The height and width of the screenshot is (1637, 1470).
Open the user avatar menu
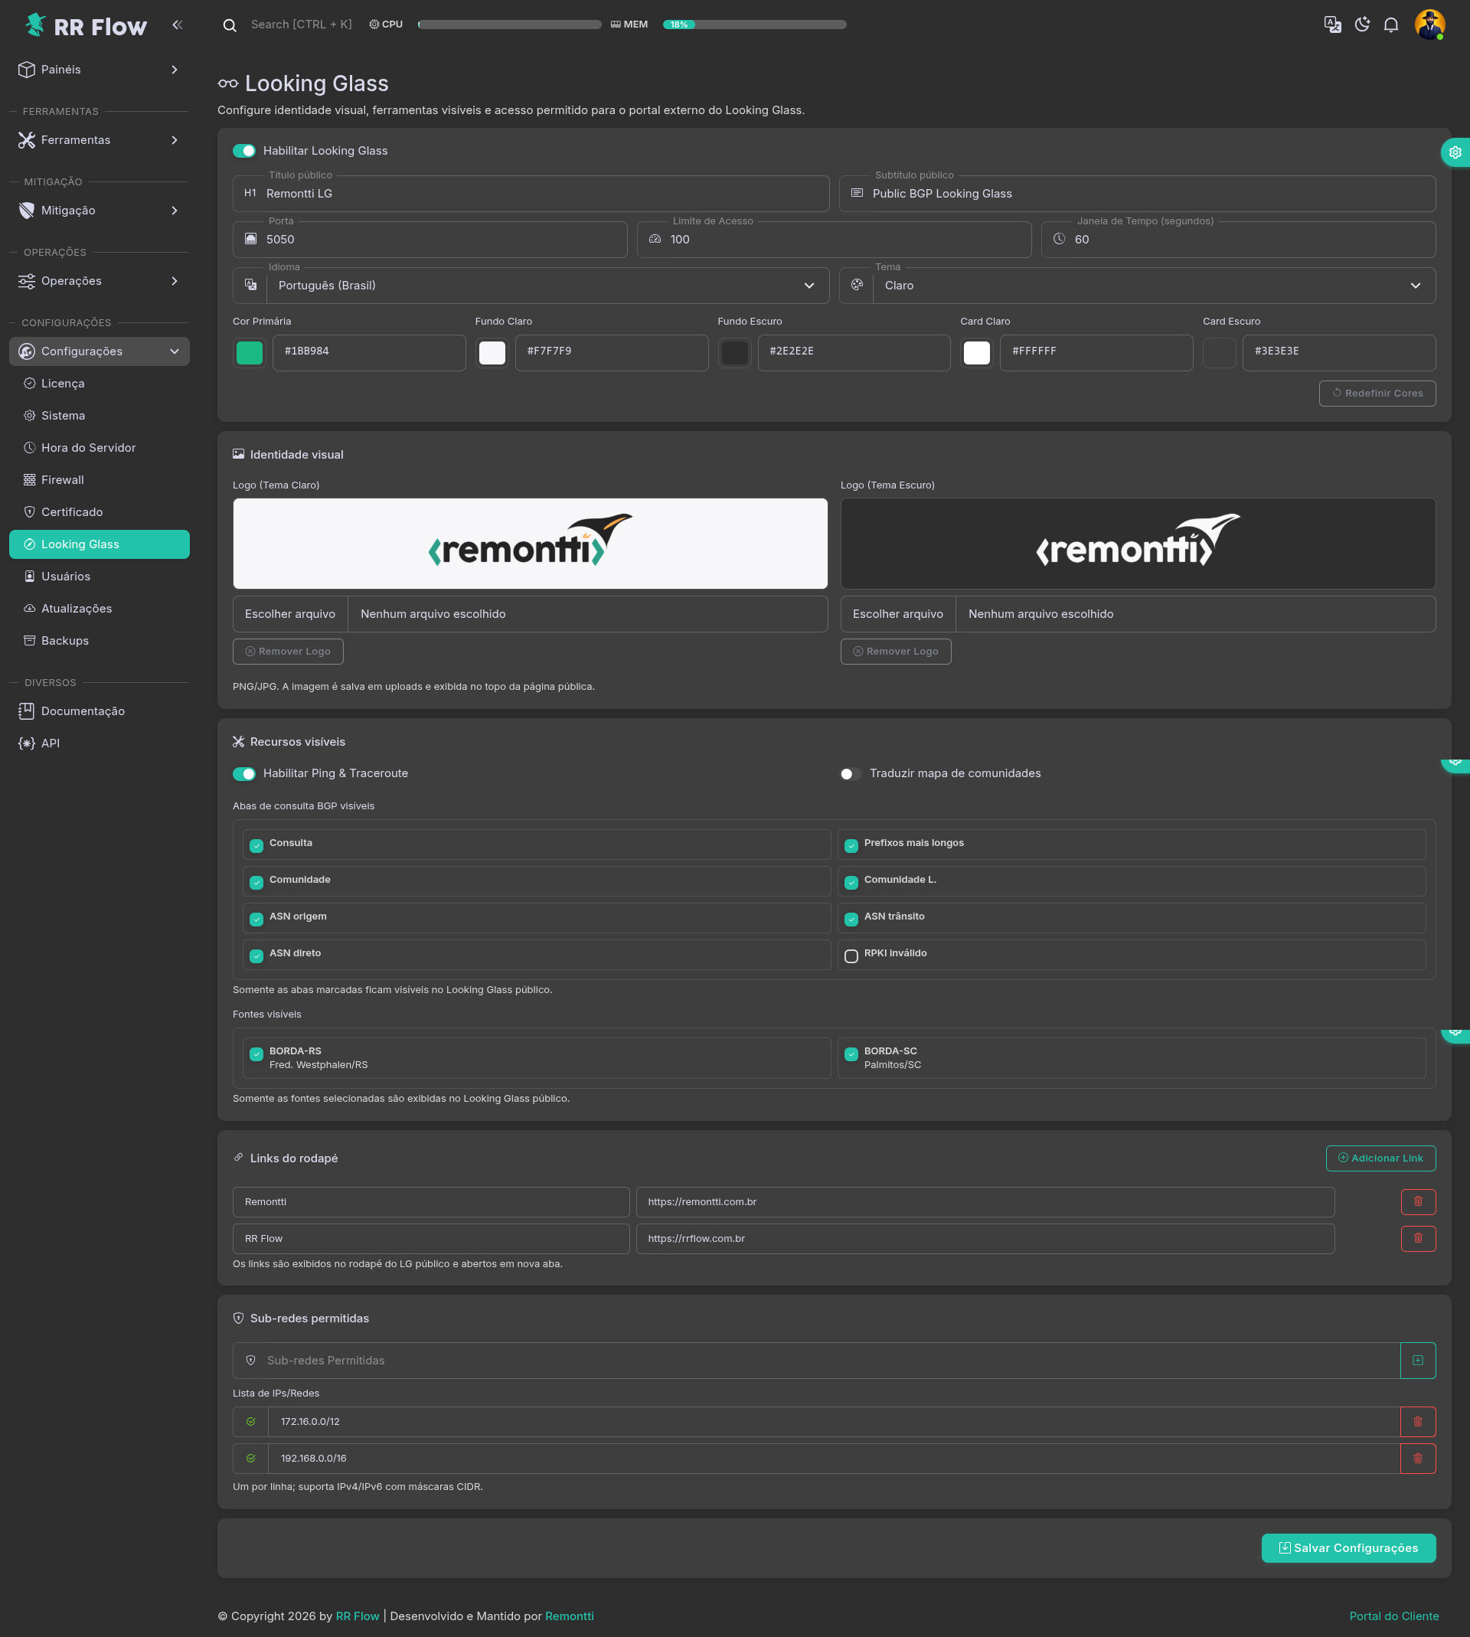tap(1429, 25)
